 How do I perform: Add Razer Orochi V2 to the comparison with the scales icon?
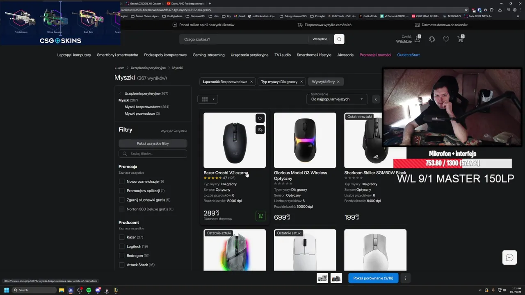[x=260, y=129]
